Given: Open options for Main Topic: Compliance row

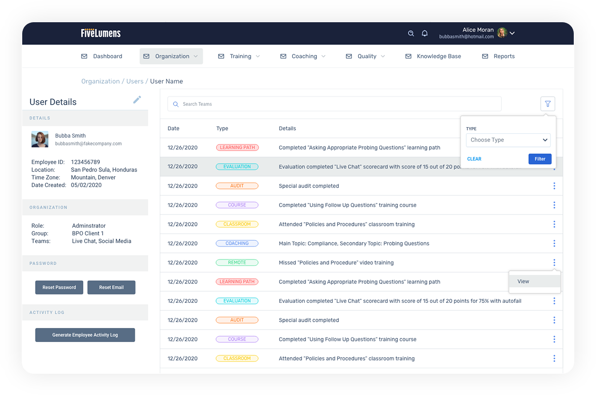Looking at the screenshot, I should click(554, 243).
